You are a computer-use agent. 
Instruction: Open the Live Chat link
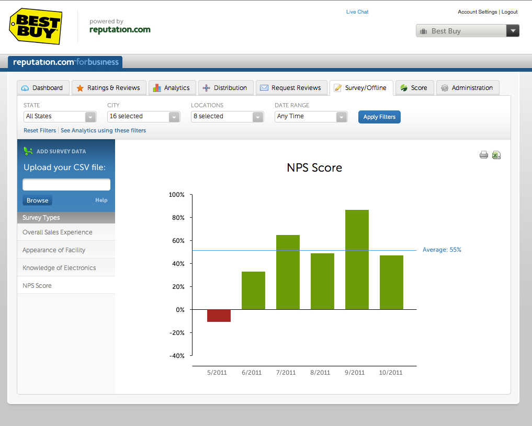[357, 12]
